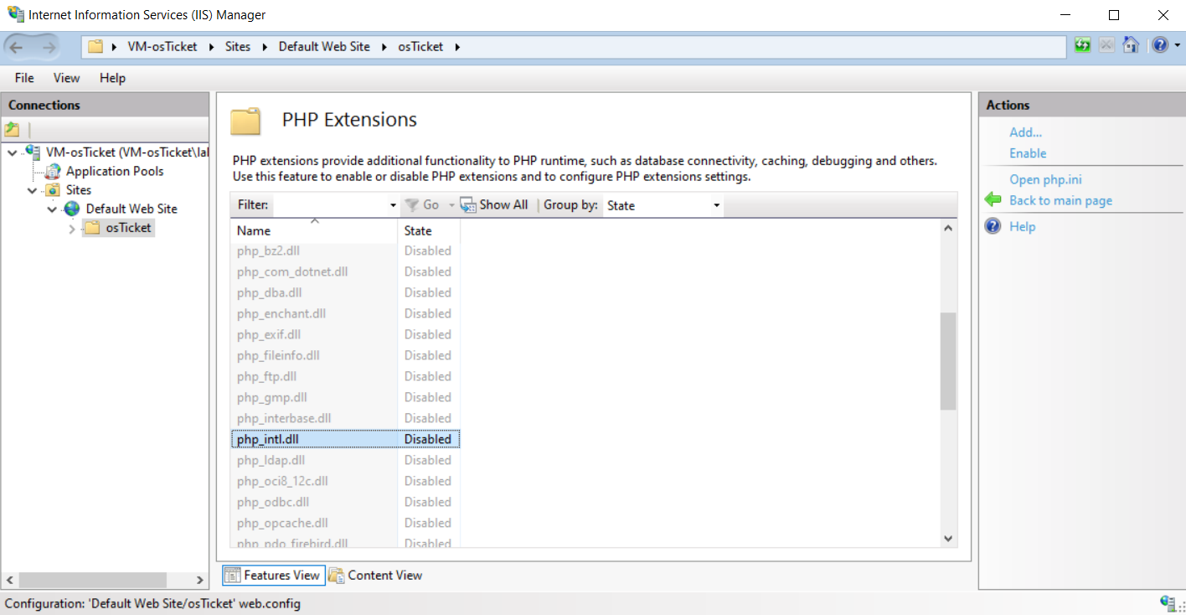Expand the osTicket tree node

point(72,228)
